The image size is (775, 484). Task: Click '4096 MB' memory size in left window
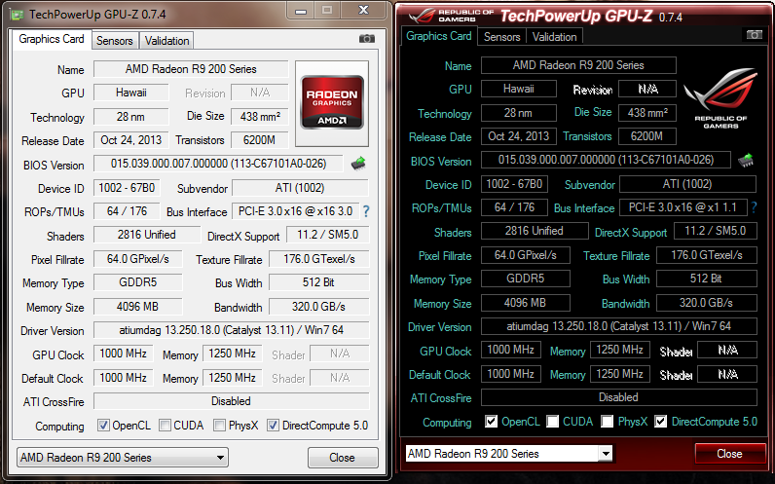tap(138, 307)
